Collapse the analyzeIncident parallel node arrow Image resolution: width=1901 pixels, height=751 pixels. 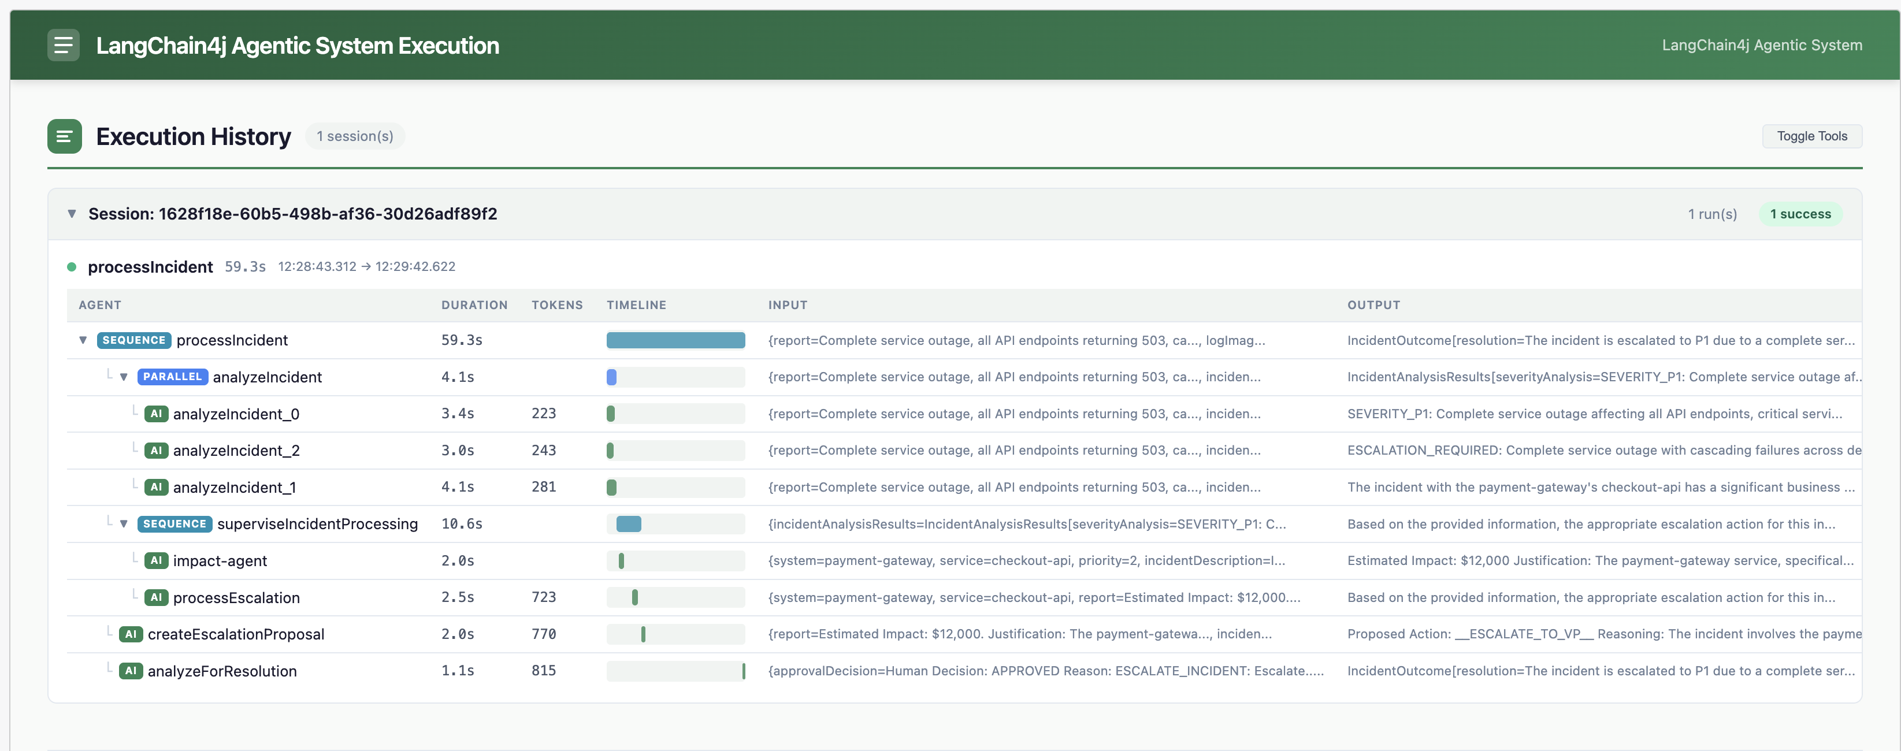pyautogui.click(x=123, y=377)
